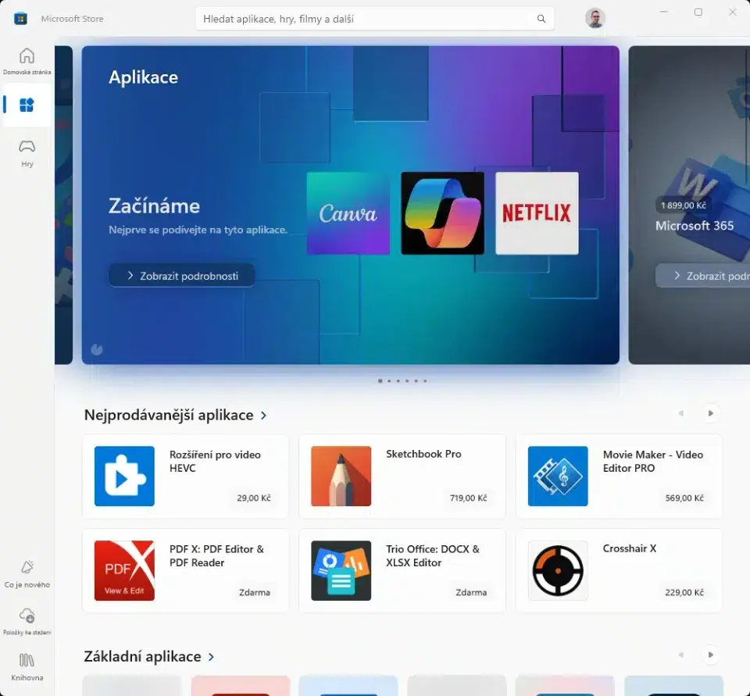The image size is (750, 696).
Task: Click the last dot of the banner carousel
Action: (x=425, y=380)
